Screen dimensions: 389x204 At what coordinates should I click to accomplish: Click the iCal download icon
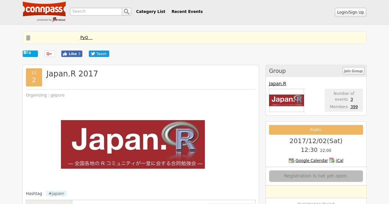[332, 161]
